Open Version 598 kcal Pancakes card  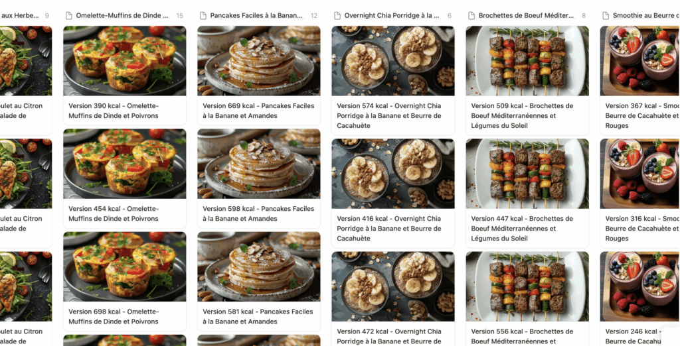click(x=259, y=178)
